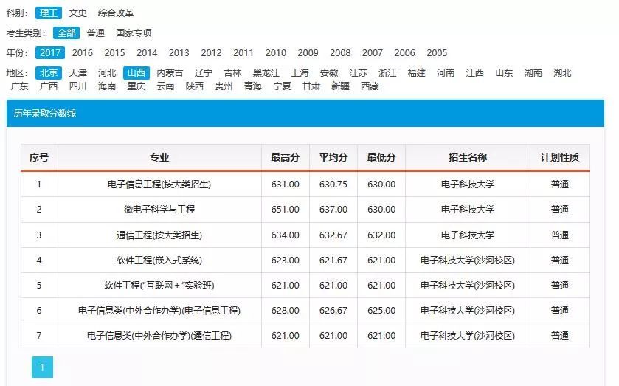Select the 文史 subject category
The image size is (619, 386).
(77, 13)
